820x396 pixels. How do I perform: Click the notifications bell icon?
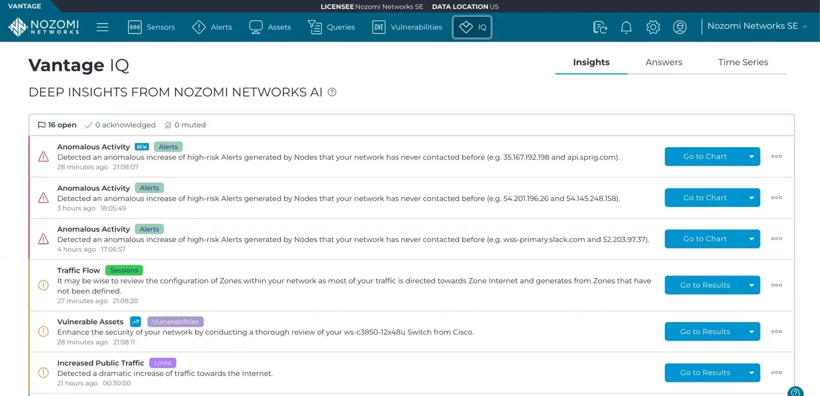tap(626, 27)
